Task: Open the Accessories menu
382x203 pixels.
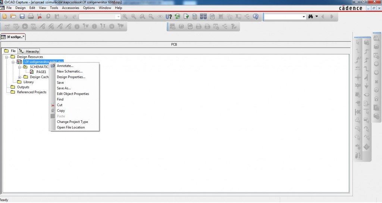Action: (71, 8)
